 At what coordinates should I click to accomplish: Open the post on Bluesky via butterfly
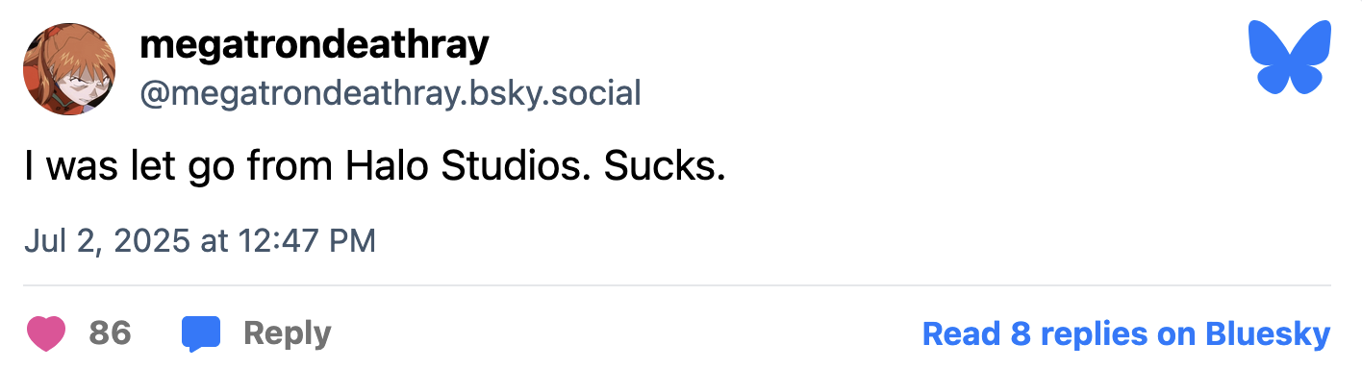[1289, 58]
